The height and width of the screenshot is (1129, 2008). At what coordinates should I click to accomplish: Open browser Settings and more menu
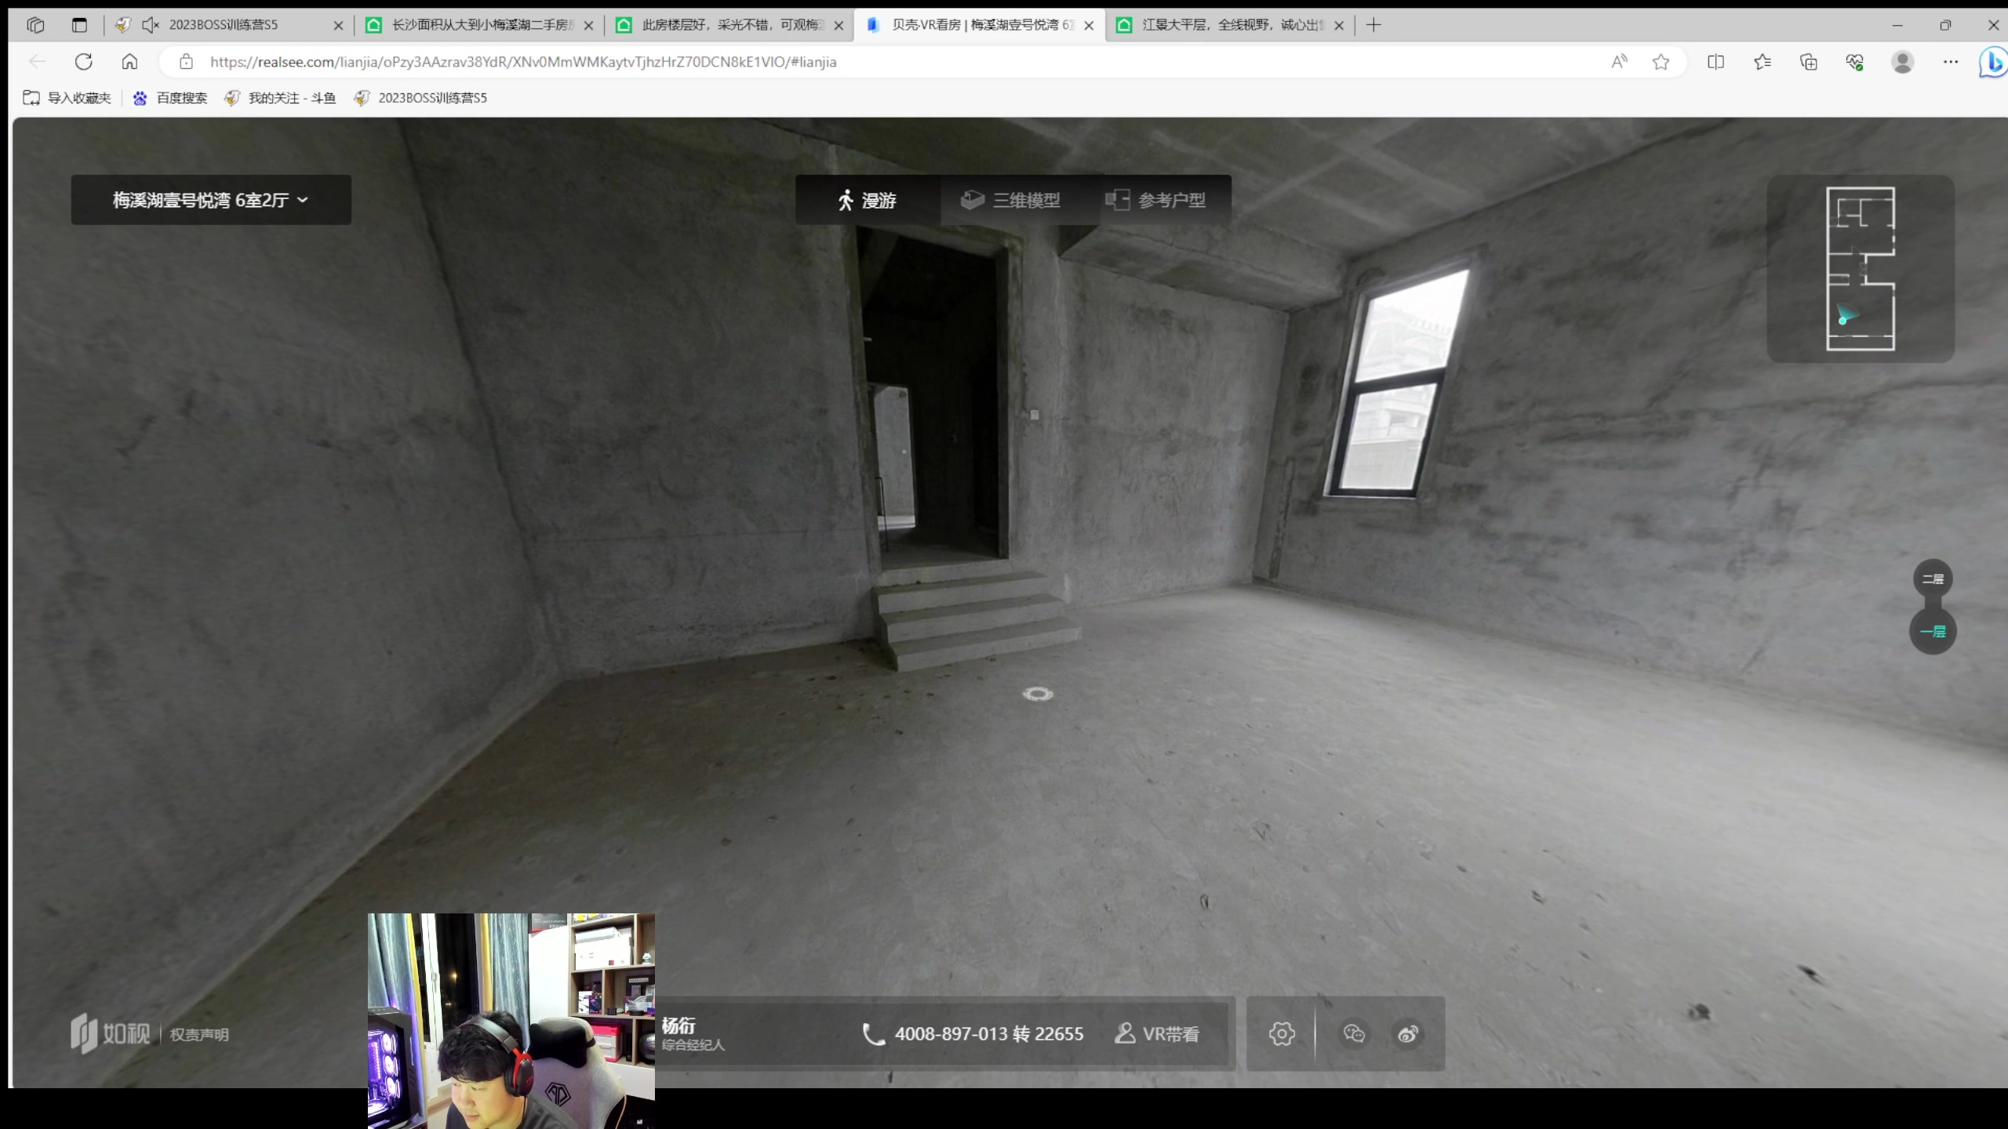pyautogui.click(x=1951, y=62)
